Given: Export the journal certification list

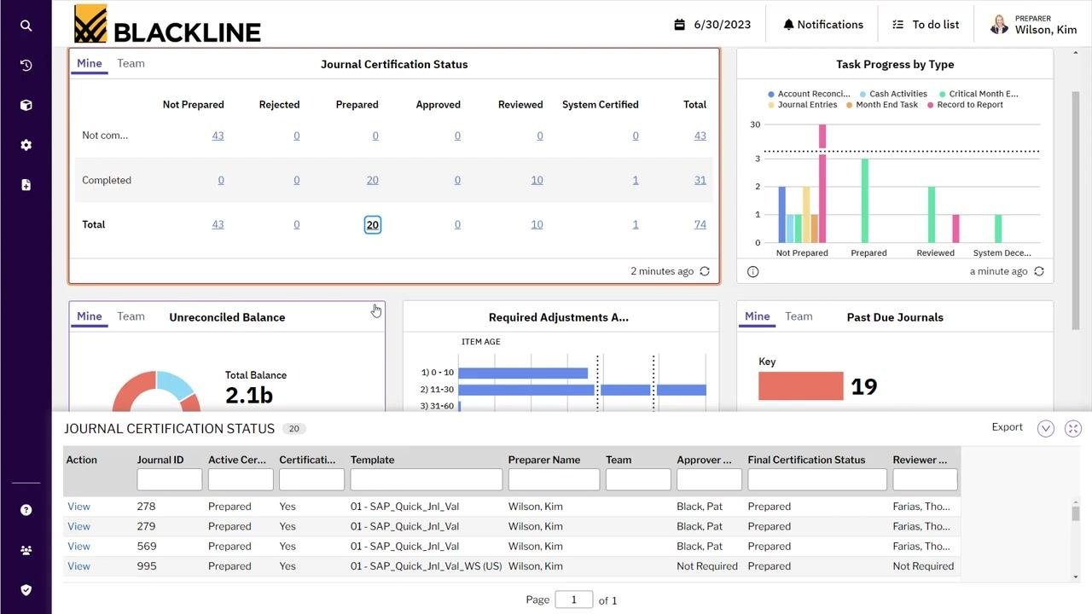Looking at the screenshot, I should click(x=1007, y=427).
